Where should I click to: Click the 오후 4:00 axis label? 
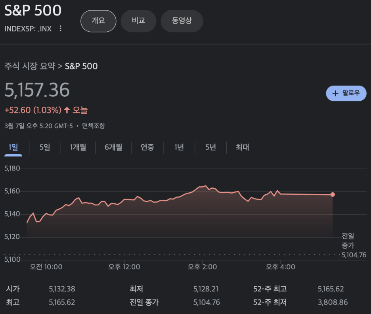tap(280, 267)
